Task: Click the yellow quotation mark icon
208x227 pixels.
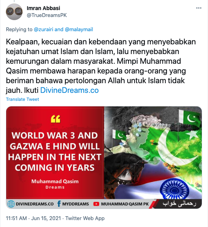Action: pos(55,119)
